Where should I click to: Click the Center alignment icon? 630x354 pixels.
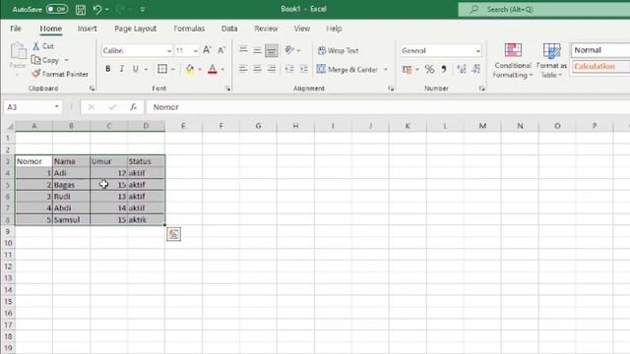[257, 69]
